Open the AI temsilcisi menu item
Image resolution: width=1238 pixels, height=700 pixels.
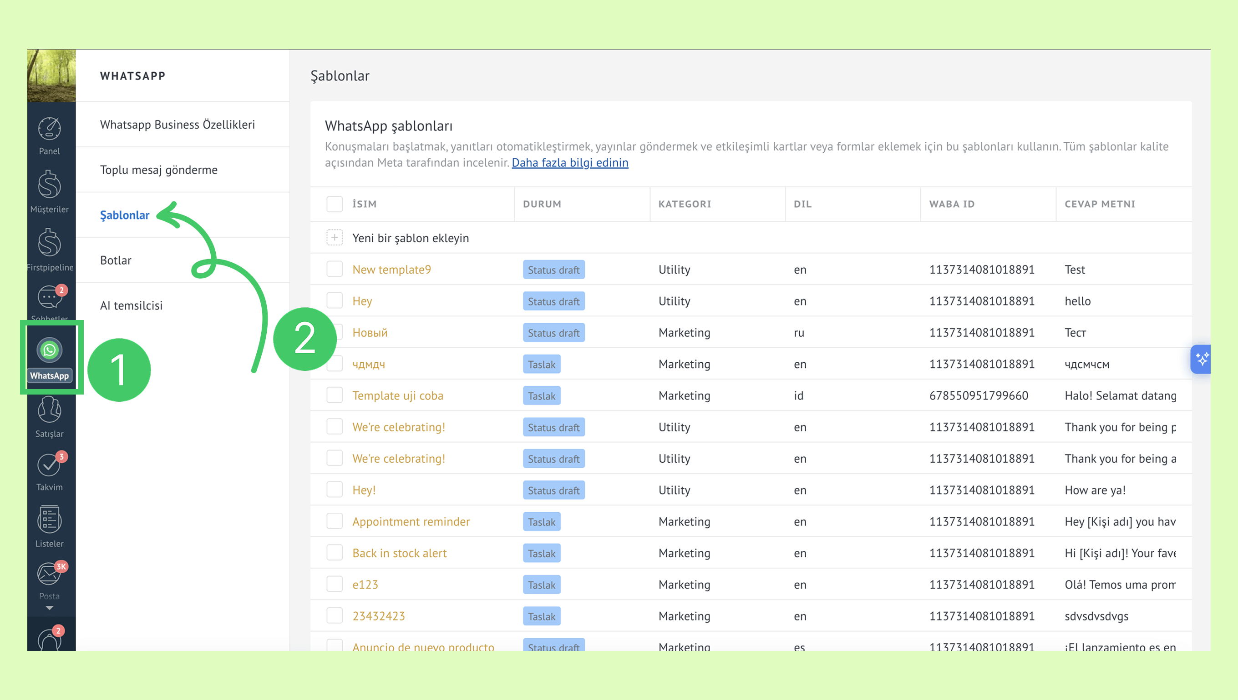(x=132, y=305)
